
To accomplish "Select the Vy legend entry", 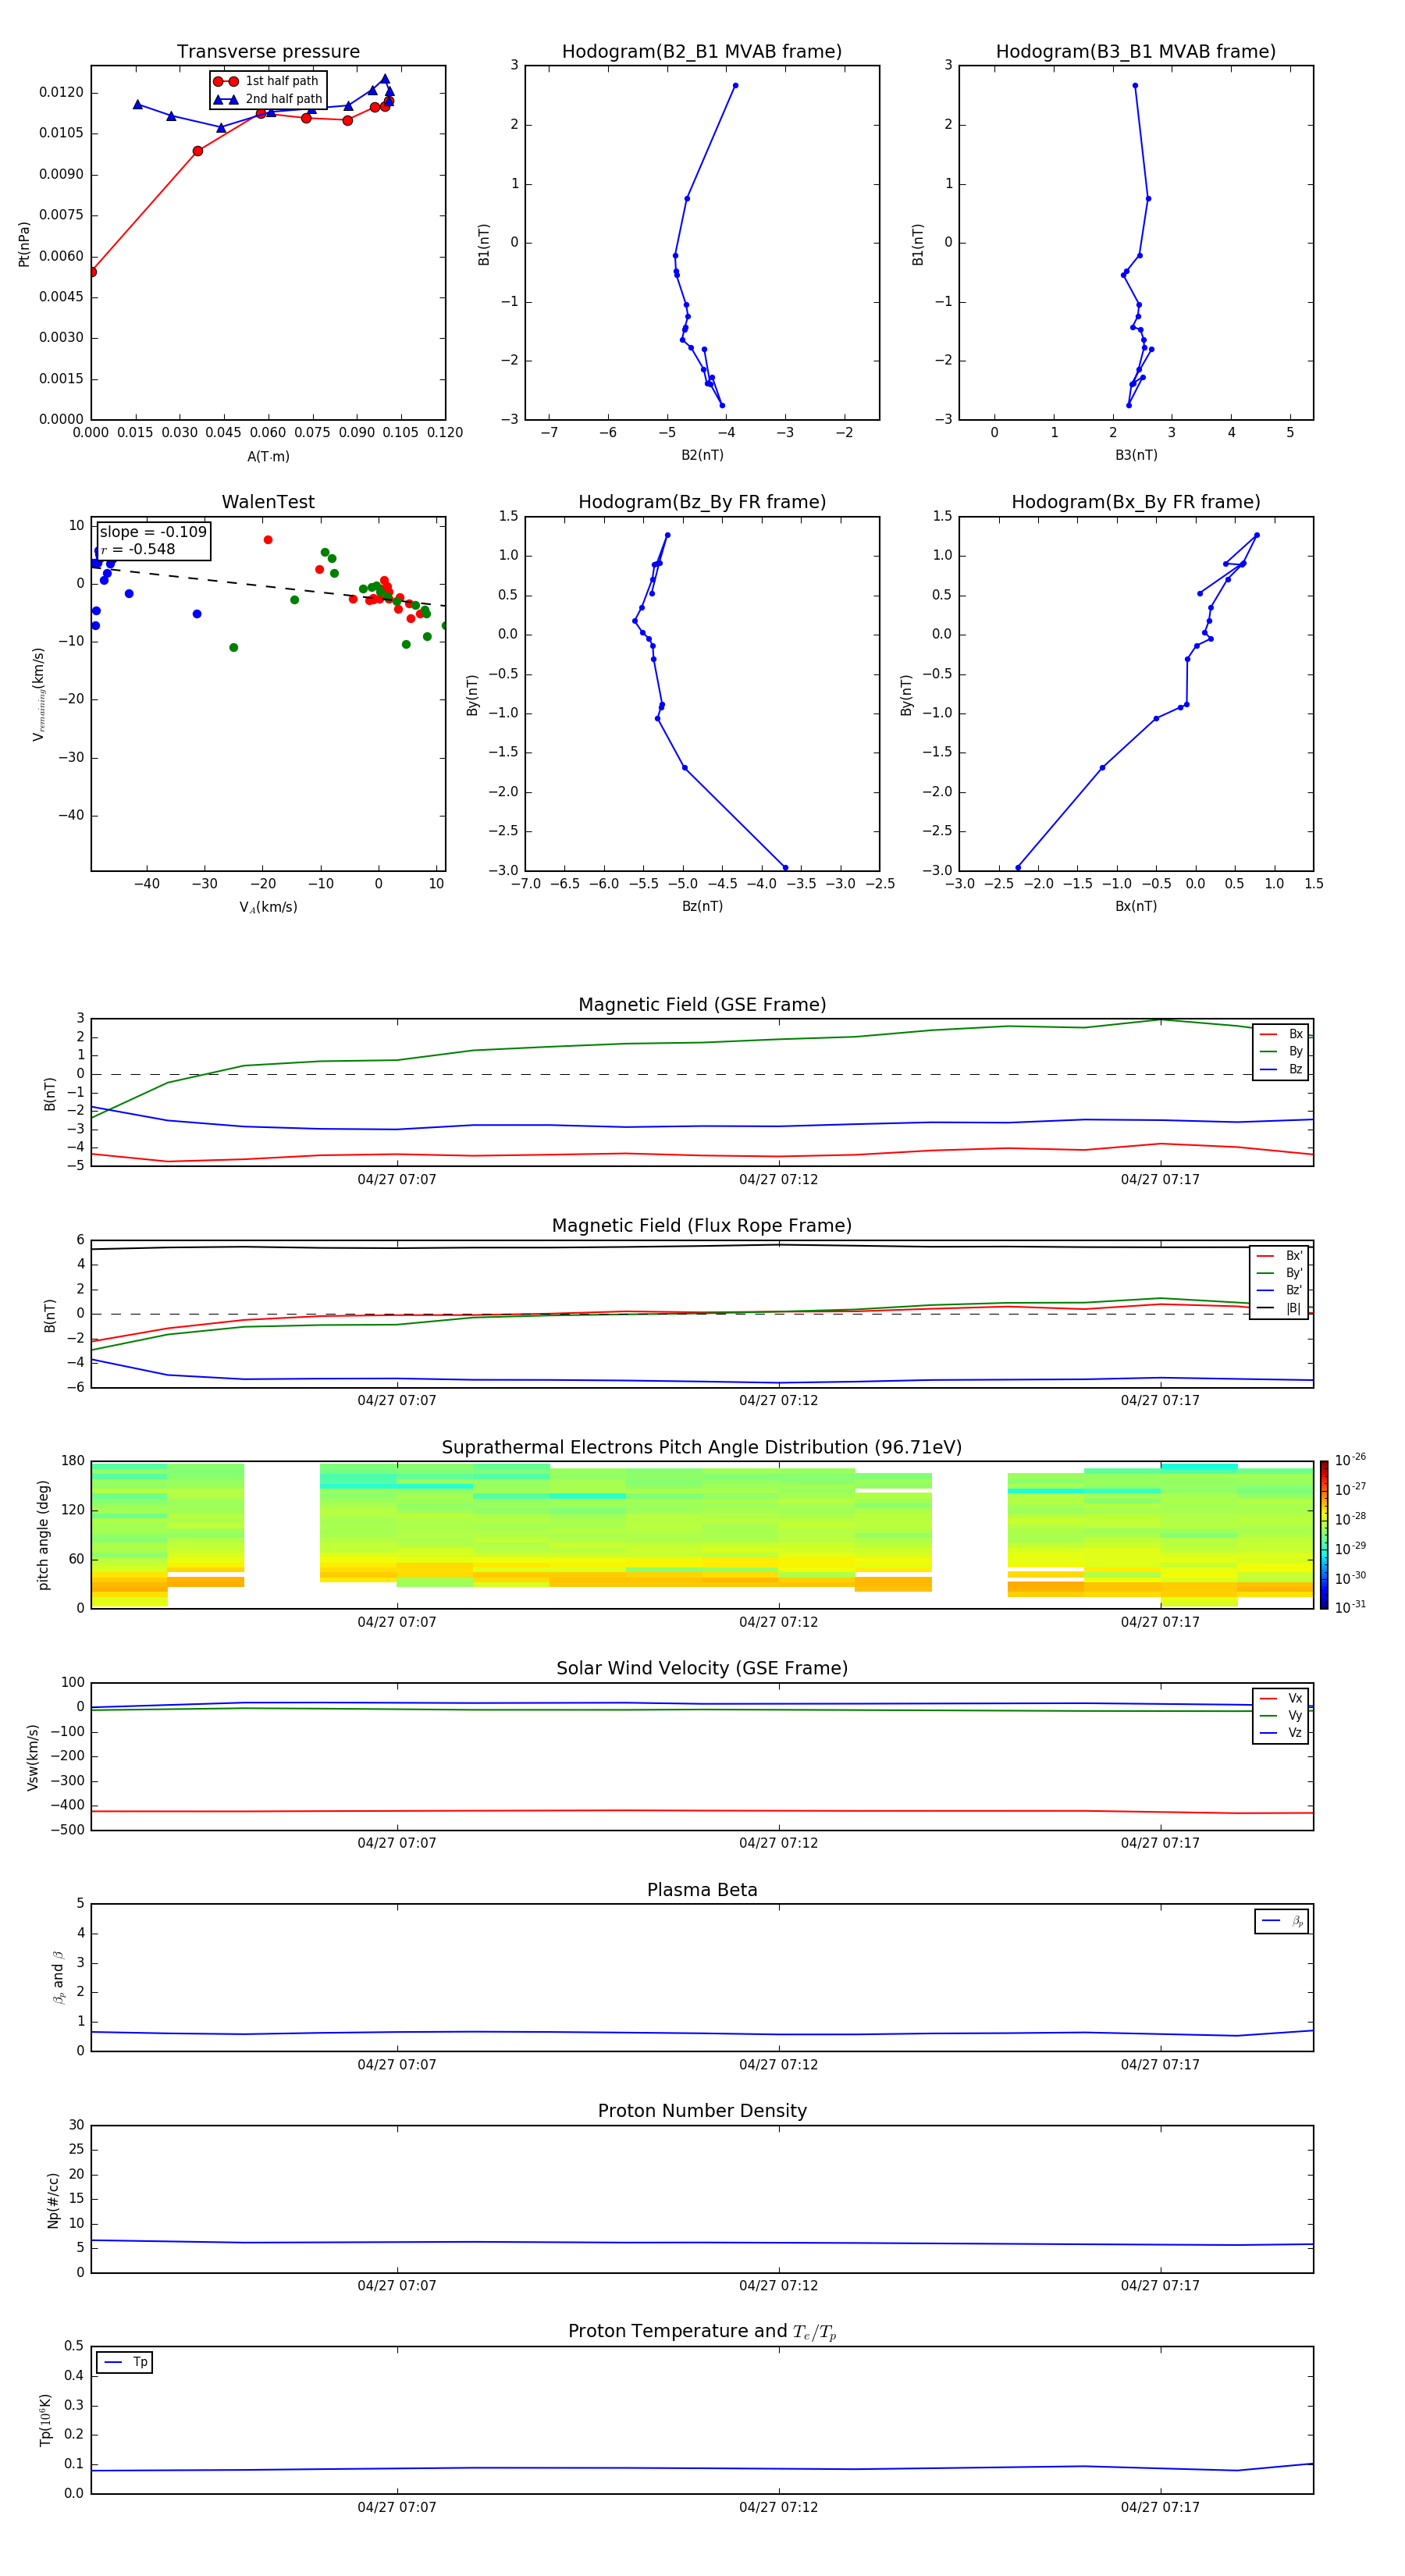I will pos(1281,1715).
